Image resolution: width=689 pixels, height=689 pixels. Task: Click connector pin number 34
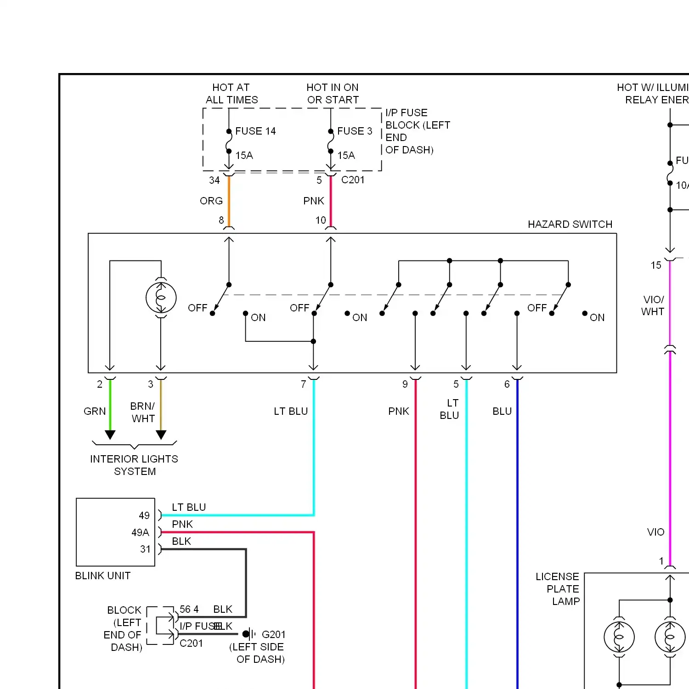pyautogui.click(x=215, y=180)
